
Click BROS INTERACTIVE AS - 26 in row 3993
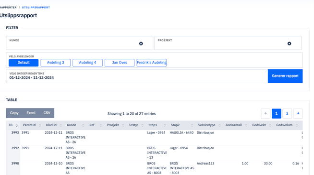[75, 137]
